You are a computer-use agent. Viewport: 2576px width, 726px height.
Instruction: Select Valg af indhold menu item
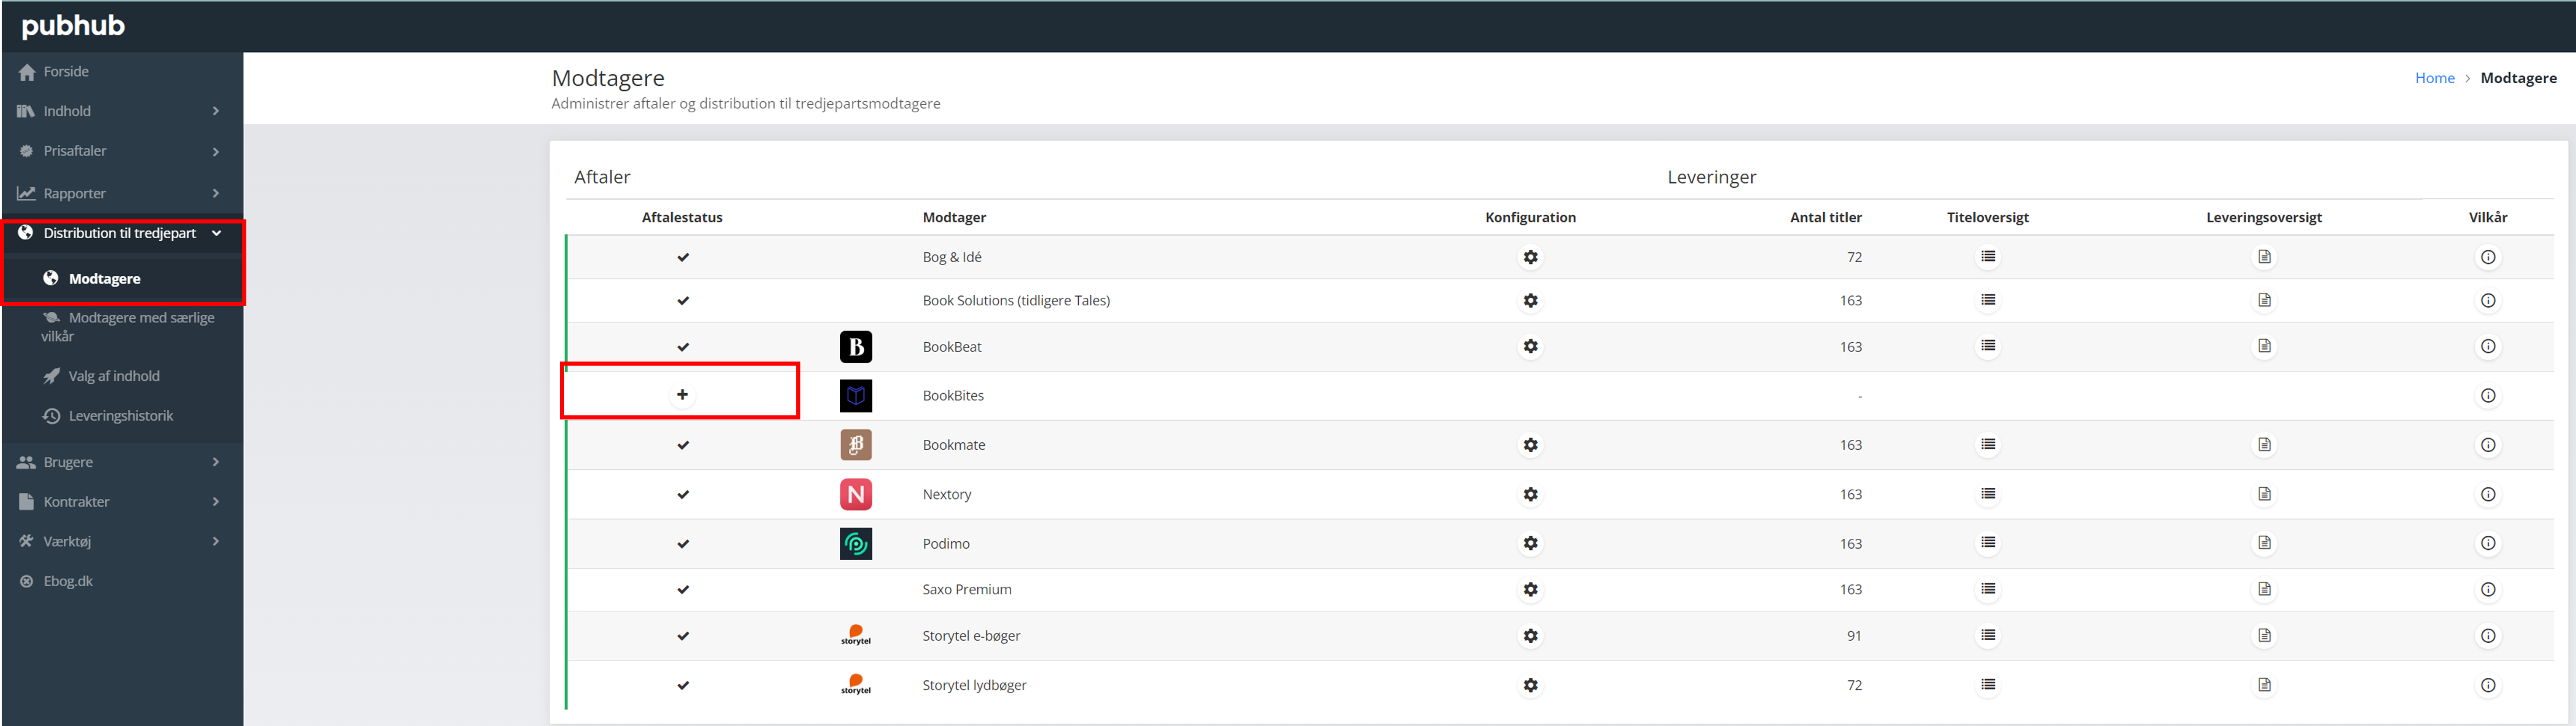pos(113,376)
